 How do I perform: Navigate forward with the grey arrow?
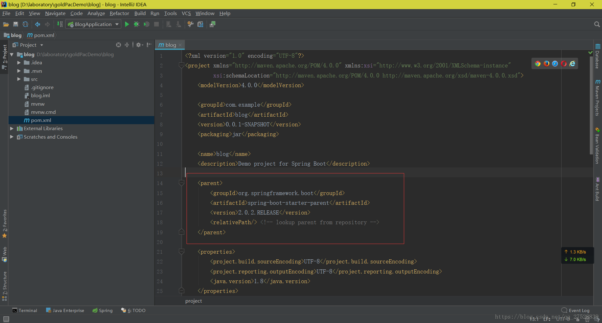click(x=47, y=24)
